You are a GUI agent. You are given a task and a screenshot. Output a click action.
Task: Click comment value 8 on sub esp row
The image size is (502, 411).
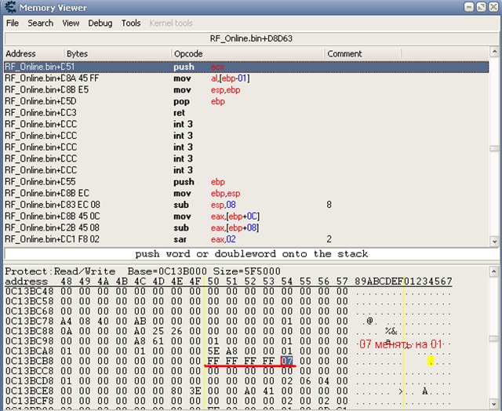[x=329, y=205]
